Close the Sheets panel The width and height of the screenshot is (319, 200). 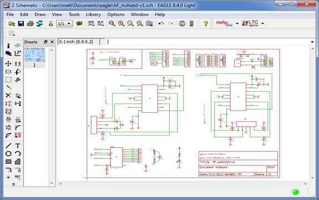pyautogui.click(x=52, y=42)
